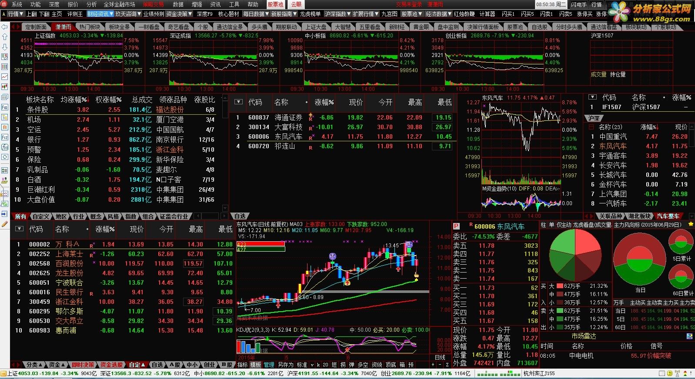The width and height of the screenshot is (695, 379).
Task: Open the 行情 dropdown in toolbar
Action: [x=16, y=14]
